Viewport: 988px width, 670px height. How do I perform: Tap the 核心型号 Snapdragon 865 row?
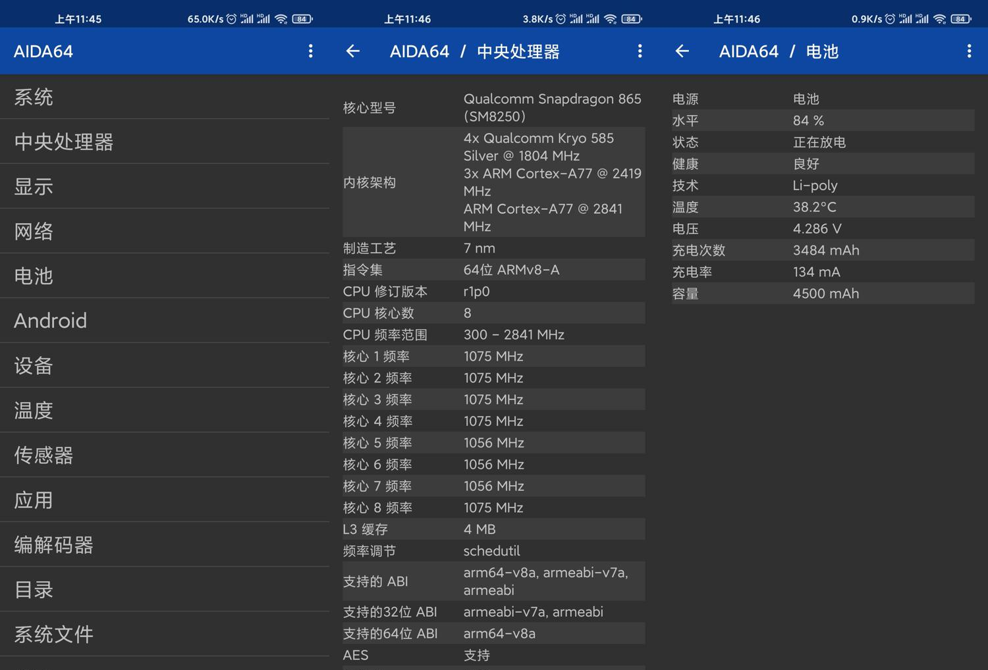(493, 108)
